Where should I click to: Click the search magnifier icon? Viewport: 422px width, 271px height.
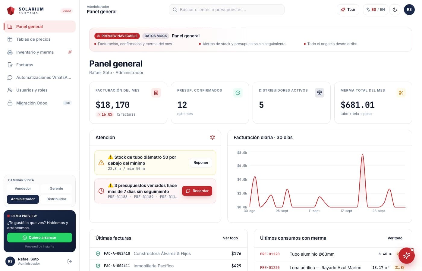(x=175, y=10)
